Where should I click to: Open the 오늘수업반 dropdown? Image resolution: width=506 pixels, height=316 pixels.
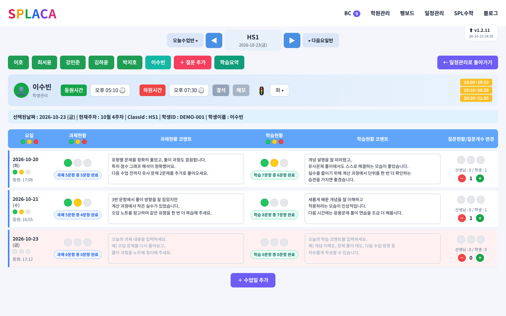185,40
